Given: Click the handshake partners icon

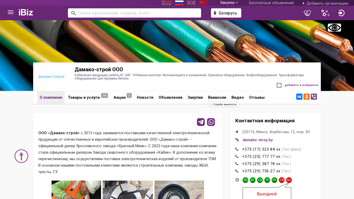Looking at the screenshot, I should [x=307, y=13].
